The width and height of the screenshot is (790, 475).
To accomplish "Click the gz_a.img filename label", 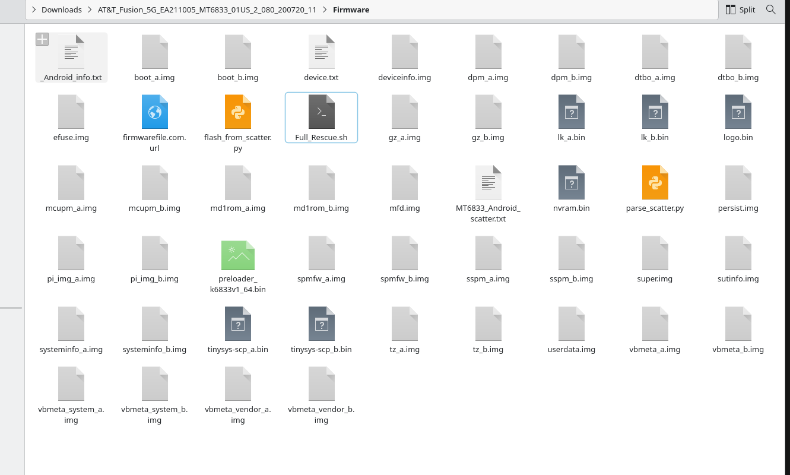I will click(x=405, y=137).
